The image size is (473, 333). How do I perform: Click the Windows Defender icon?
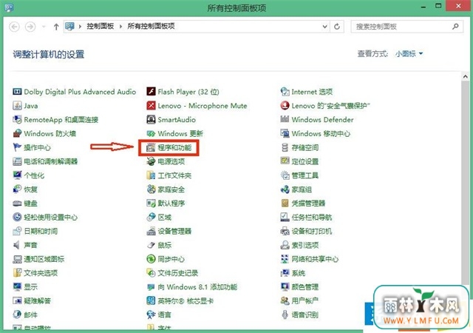click(x=285, y=119)
